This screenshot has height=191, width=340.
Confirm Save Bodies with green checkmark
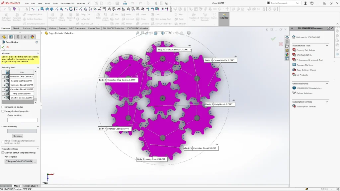(3, 47)
